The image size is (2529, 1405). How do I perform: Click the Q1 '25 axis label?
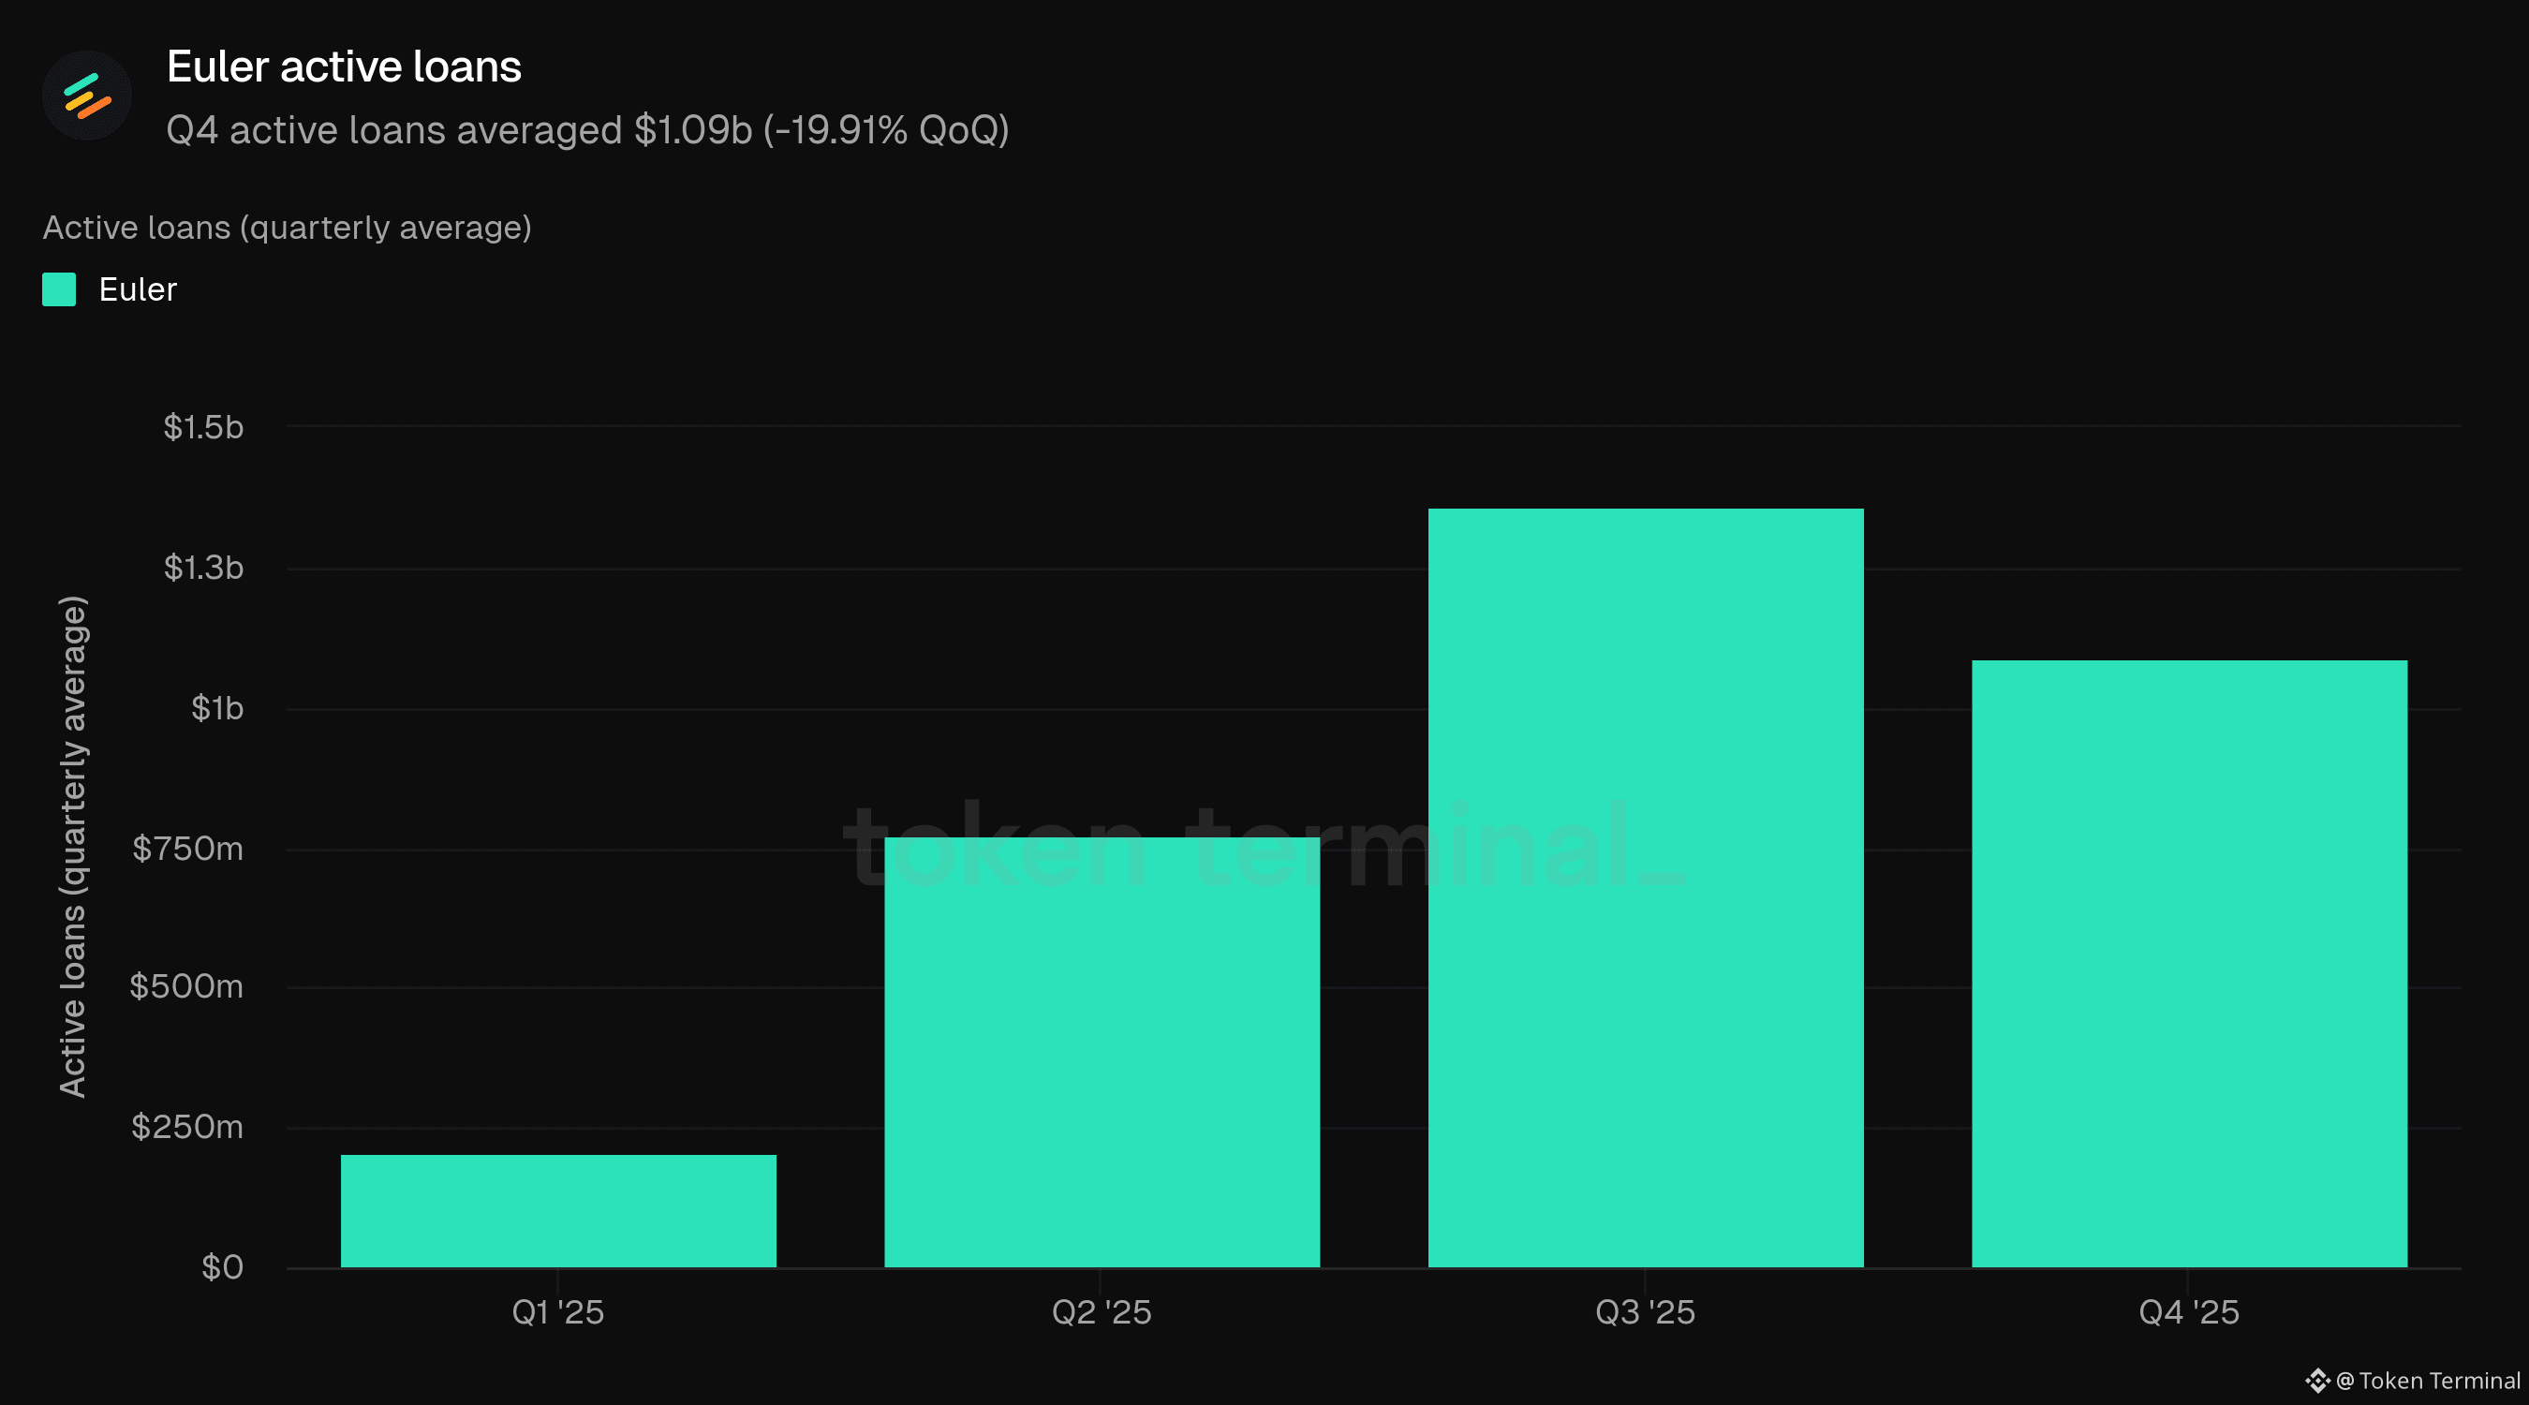click(x=557, y=1311)
